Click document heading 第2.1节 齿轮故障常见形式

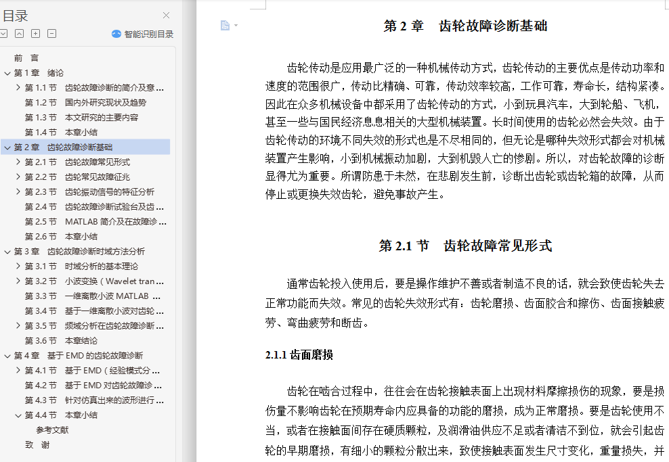465,246
